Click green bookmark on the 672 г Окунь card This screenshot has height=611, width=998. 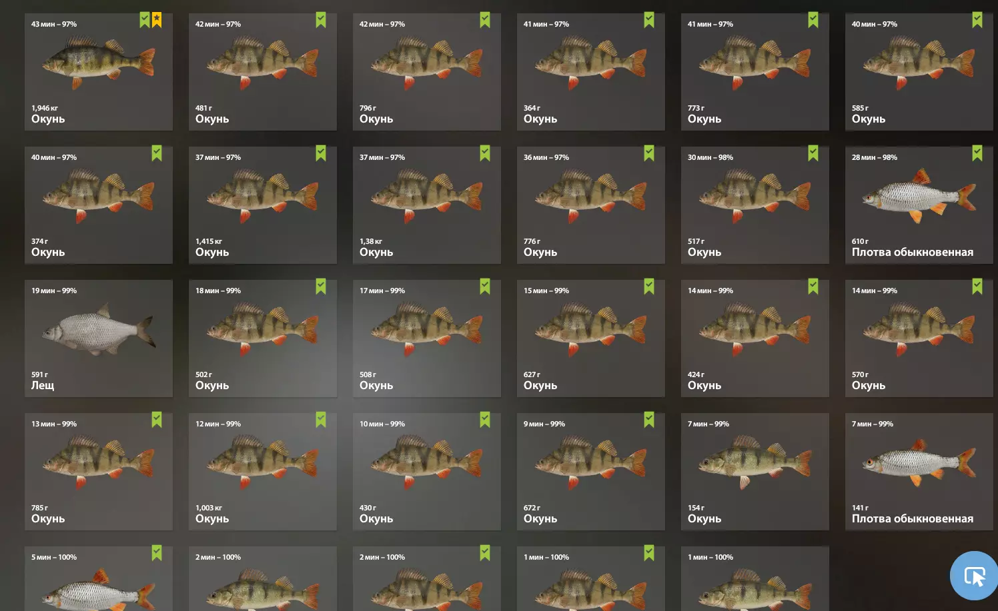coord(649,420)
